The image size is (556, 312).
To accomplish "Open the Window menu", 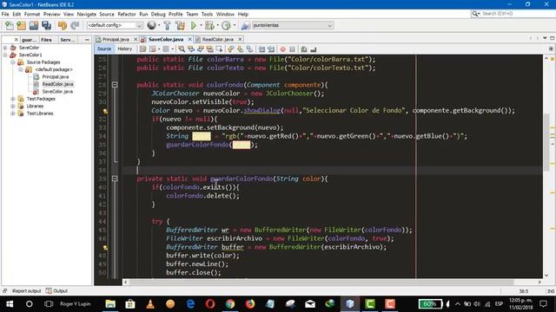I will click(225, 14).
